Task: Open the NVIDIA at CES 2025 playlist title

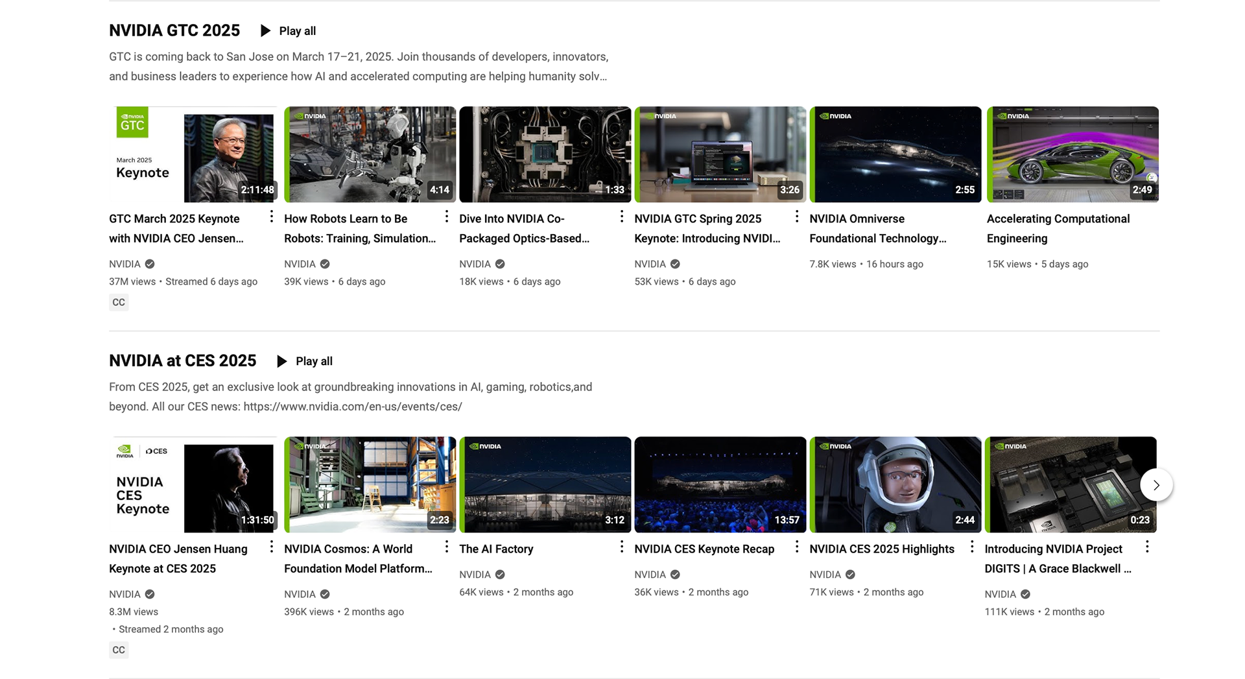Action: [182, 361]
